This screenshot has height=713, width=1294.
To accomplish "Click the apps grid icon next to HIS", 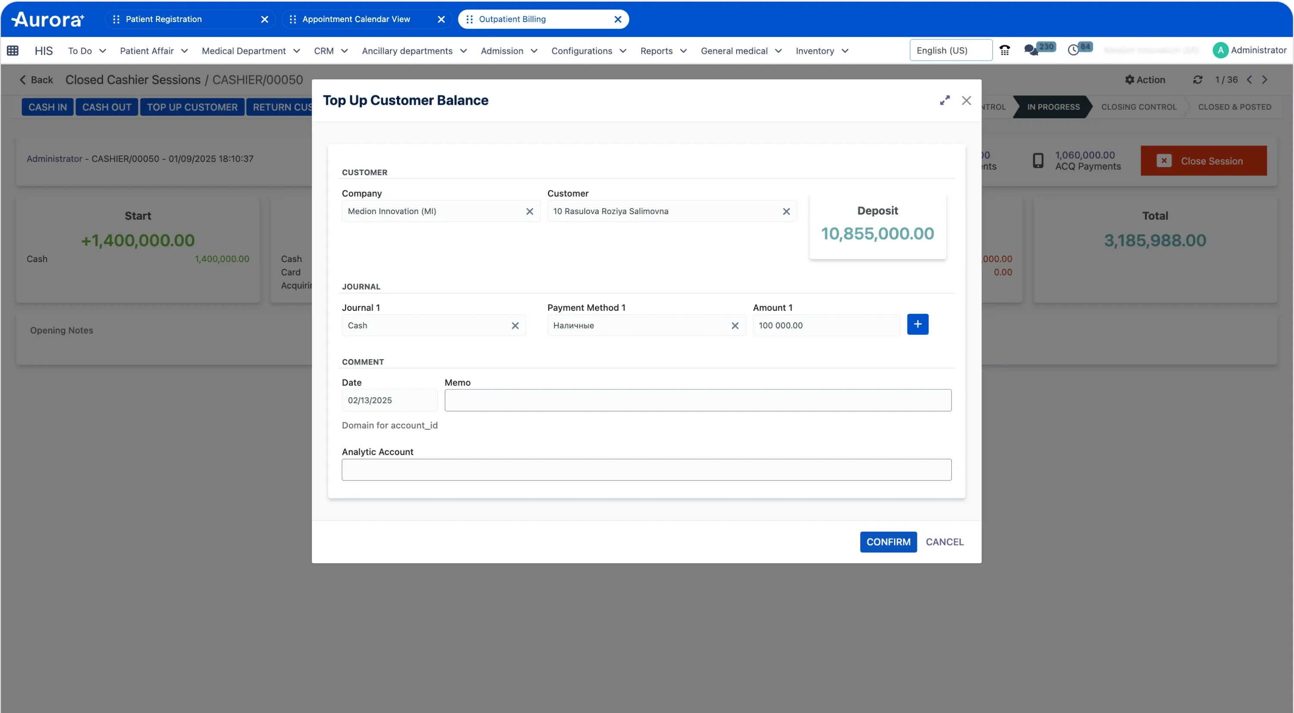I will click(13, 50).
